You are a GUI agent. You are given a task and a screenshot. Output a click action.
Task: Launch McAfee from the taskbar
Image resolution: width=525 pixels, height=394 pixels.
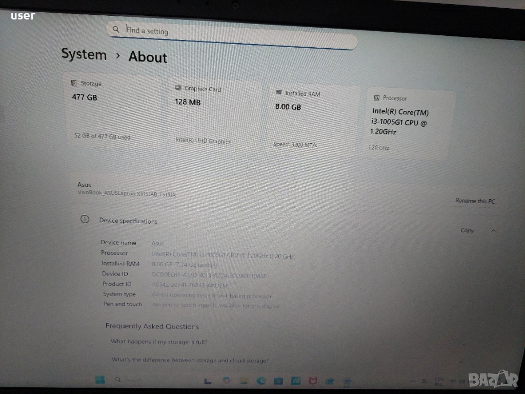[313, 381]
